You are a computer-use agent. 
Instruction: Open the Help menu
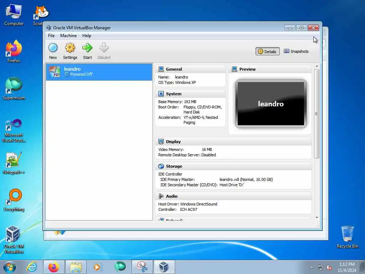[87, 36]
